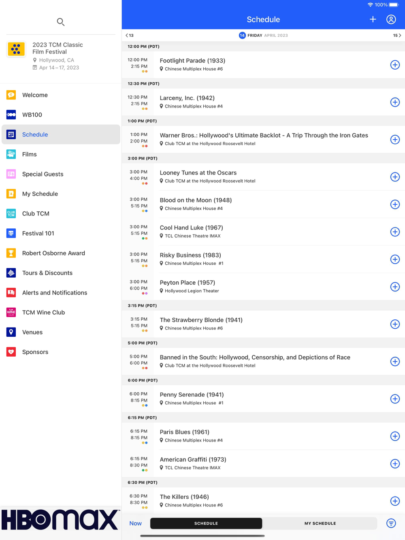Add Larceny, Inc. (1942) with plus icon
The width and height of the screenshot is (405, 540).
pyautogui.click(x=395, y=102)
